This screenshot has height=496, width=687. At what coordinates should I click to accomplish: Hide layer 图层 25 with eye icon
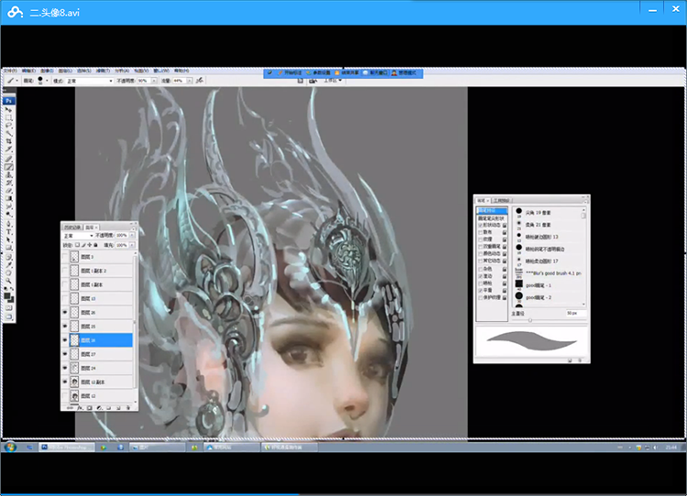(x=65, y=326)
